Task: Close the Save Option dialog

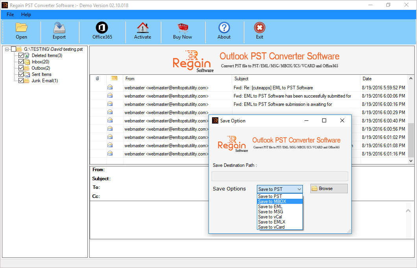Action: pos(342,120)
